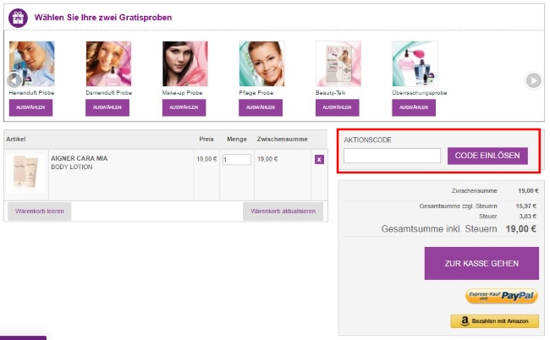Pay with PayPal Express-Kauf button
This screenshot has height=340, width=550.
click(502, 296)
